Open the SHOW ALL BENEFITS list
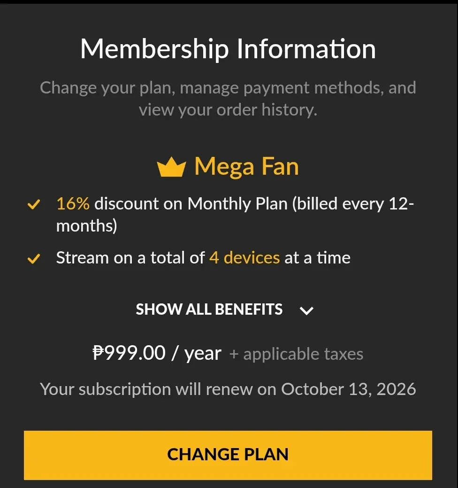 [x=209, y=310]
